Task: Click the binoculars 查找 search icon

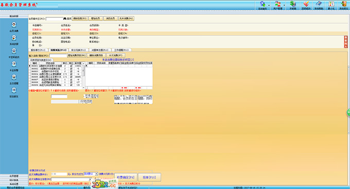Action: [65, 18]
